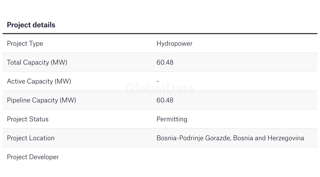The image size is (320, 177).
Task: Click the Active Capacity dash value
Action: [x=158, y=81]
